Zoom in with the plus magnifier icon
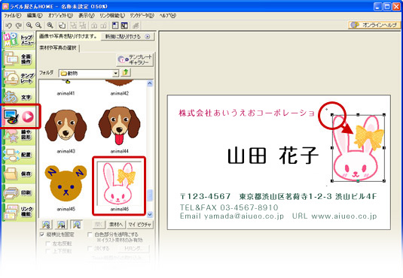 point(29,26)
